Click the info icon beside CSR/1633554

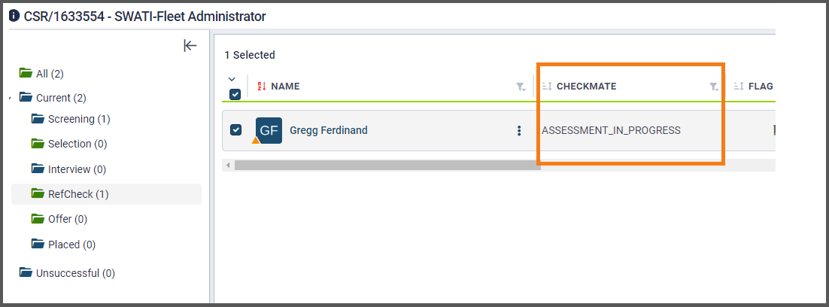pyautogui.click(x=14, y=17)
